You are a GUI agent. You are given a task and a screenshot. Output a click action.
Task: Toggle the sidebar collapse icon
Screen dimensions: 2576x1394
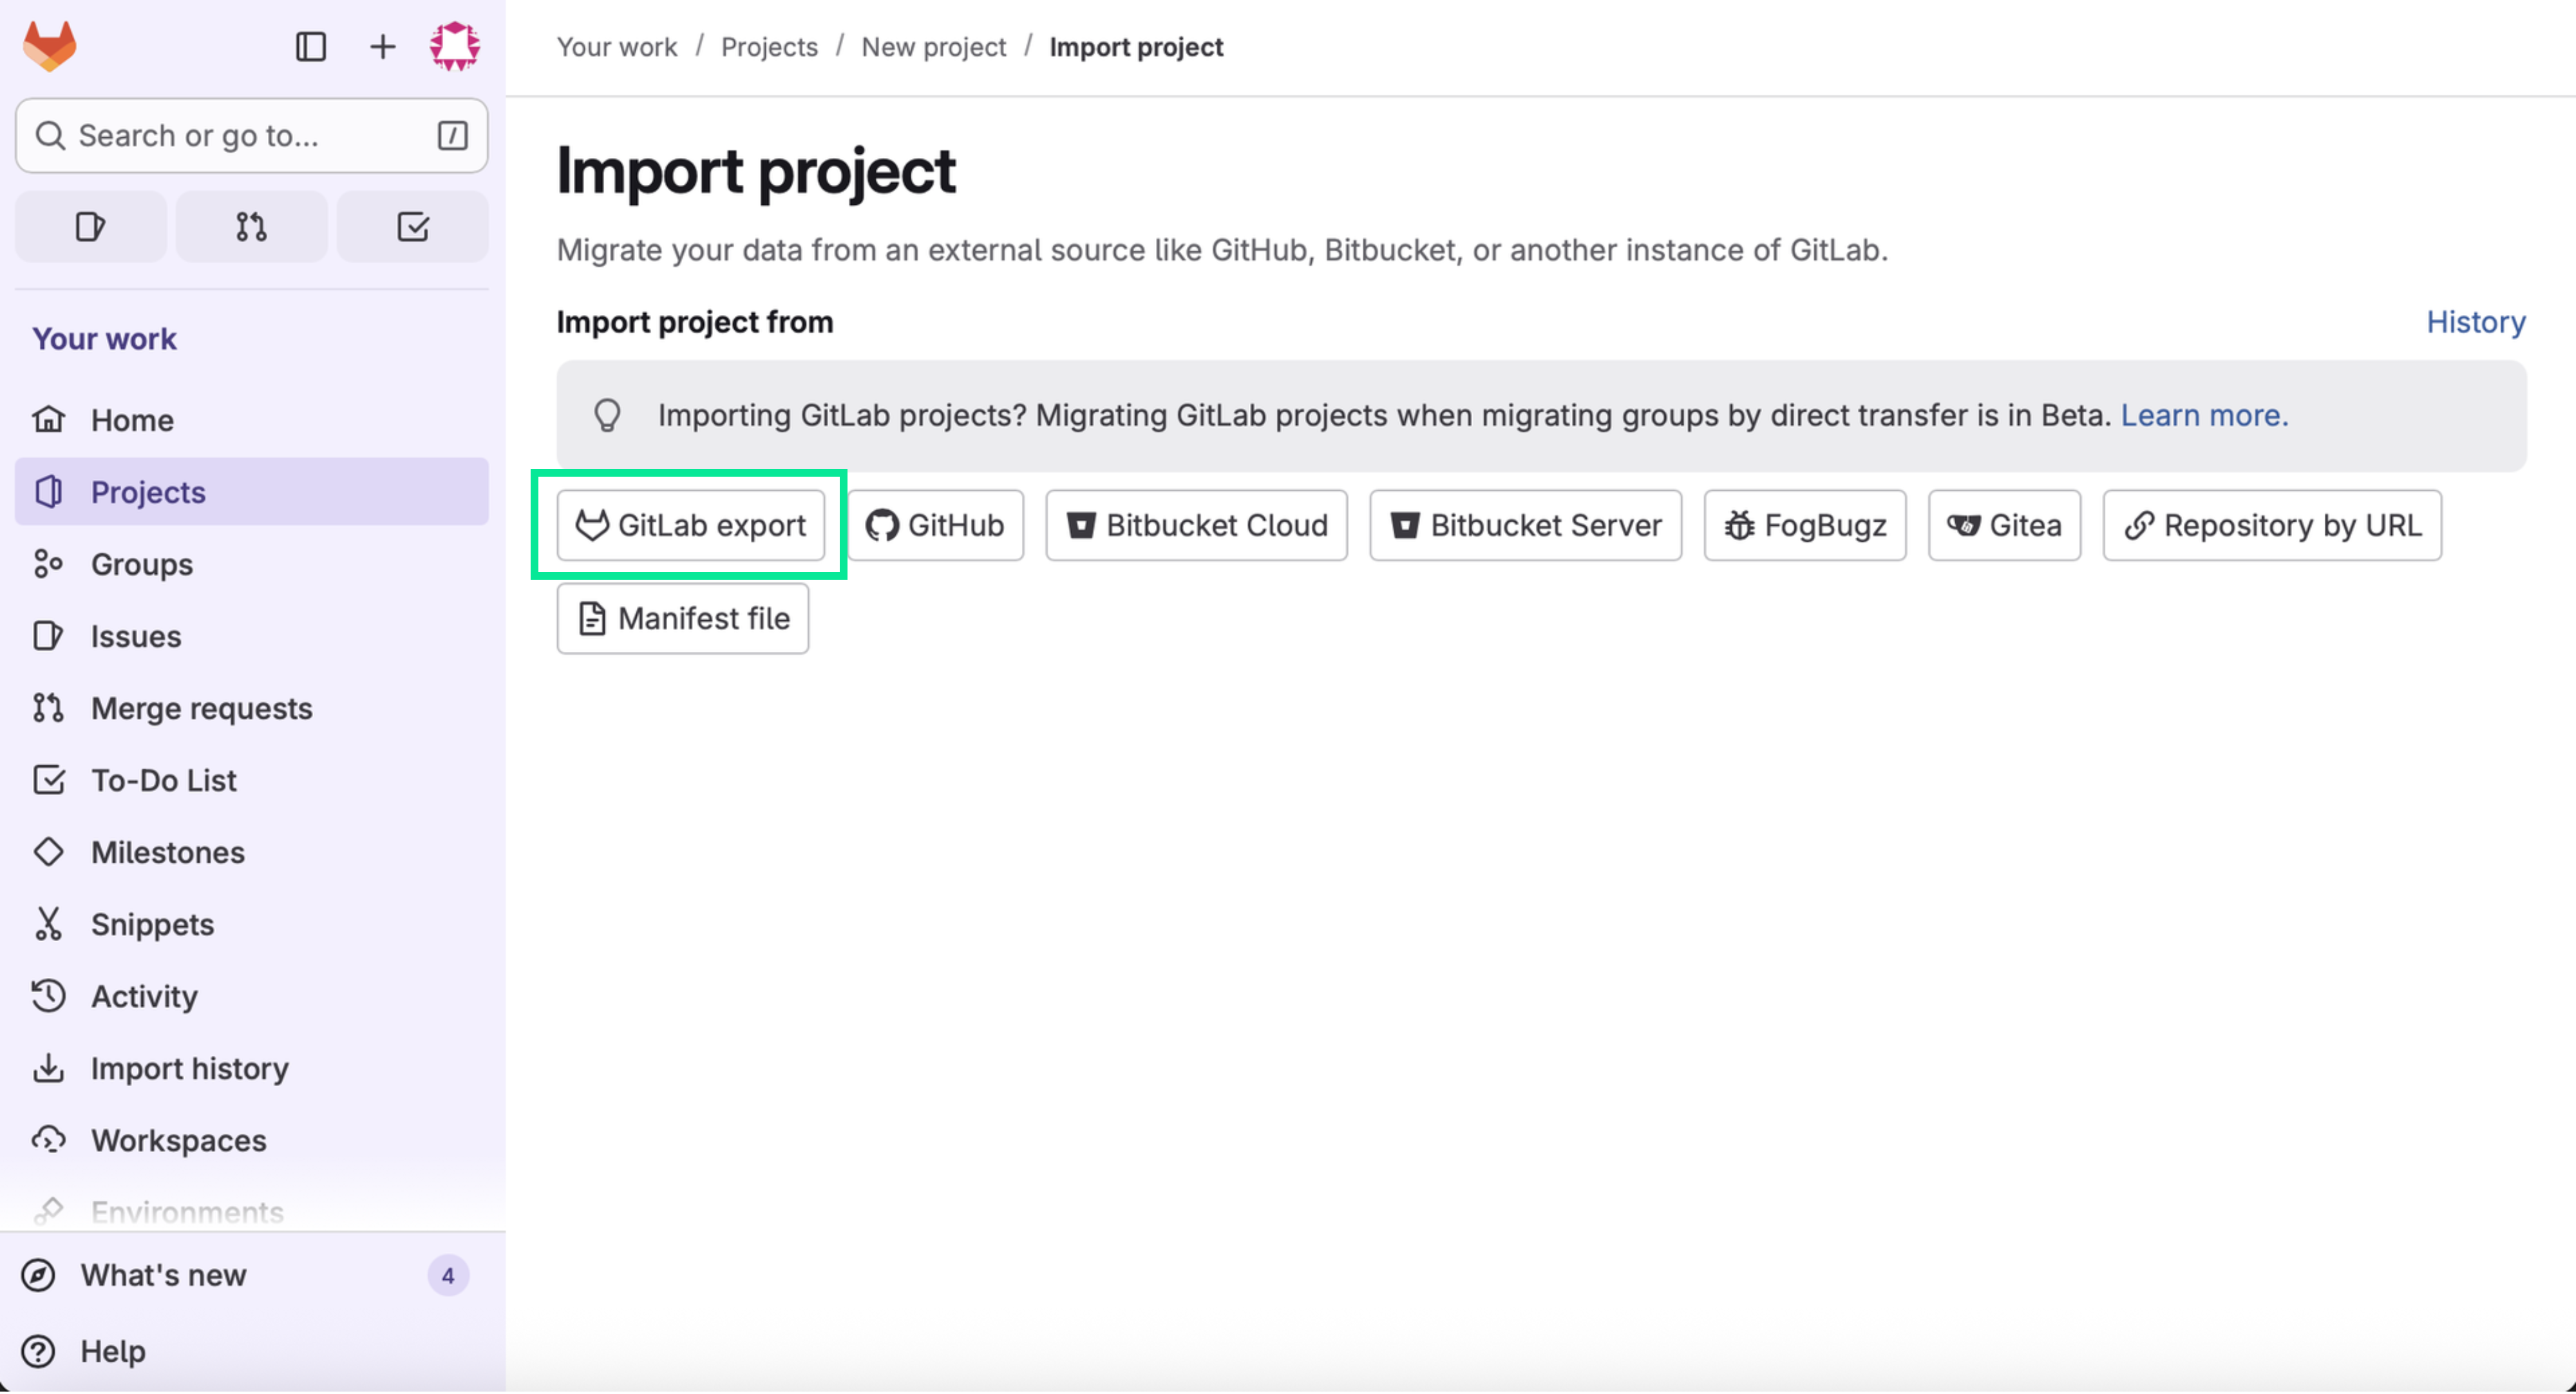tap(311, 46)
